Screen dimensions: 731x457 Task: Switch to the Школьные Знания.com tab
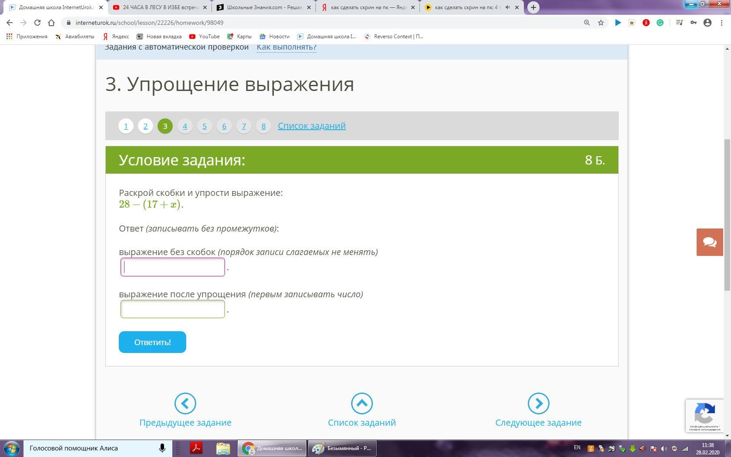[264, 7]
